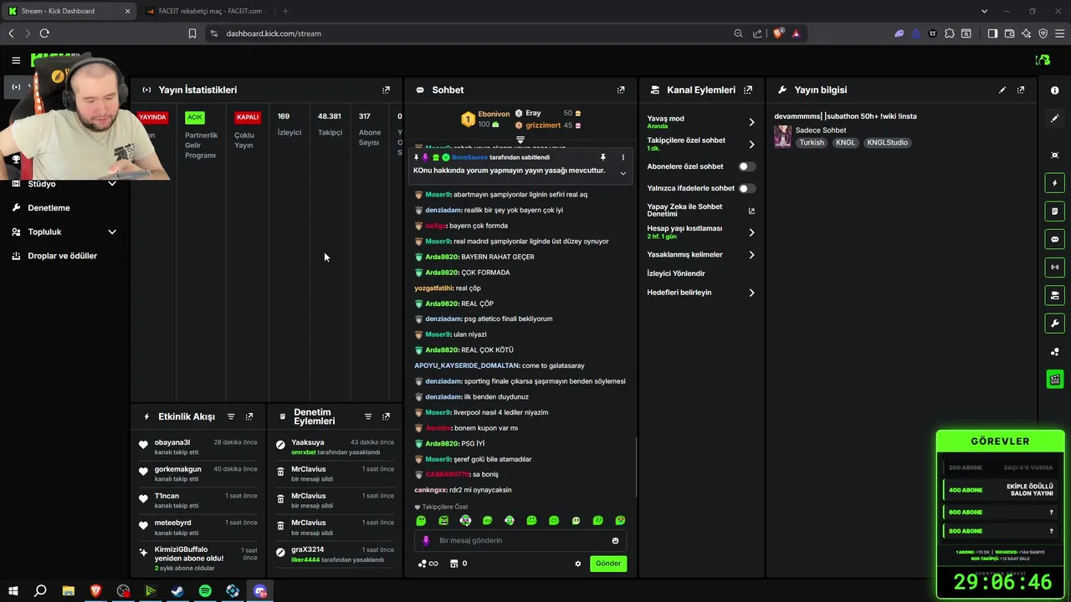Click the chat bubble icon in right sidebar
Screen dimensions: 1071x602
click(x=1054, y=239)
